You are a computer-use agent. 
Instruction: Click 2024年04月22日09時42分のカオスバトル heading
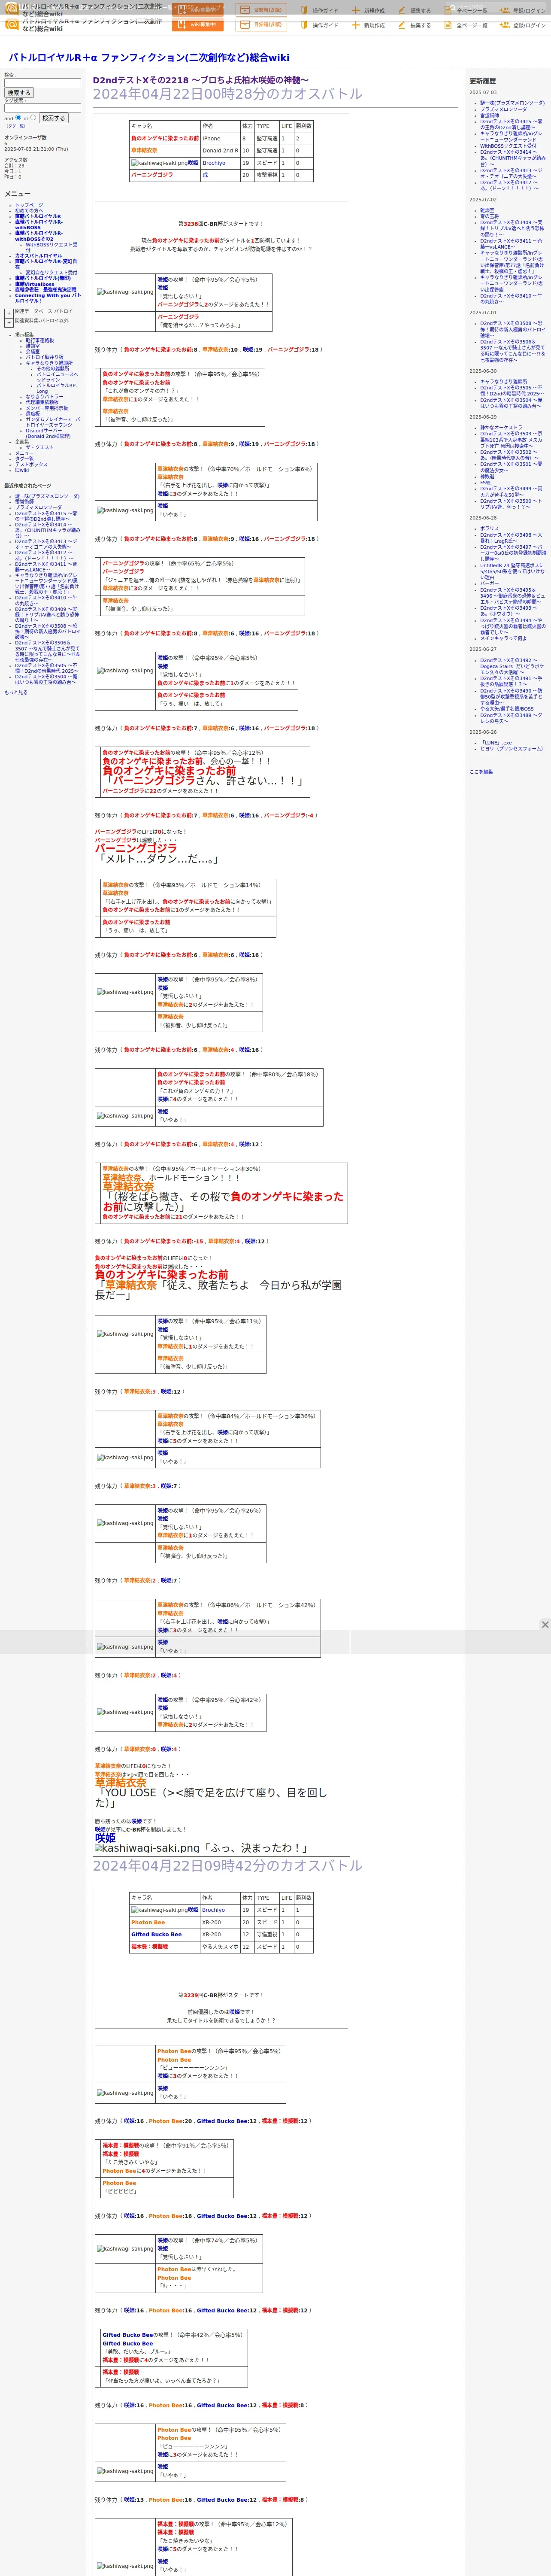pos(228,1866)
